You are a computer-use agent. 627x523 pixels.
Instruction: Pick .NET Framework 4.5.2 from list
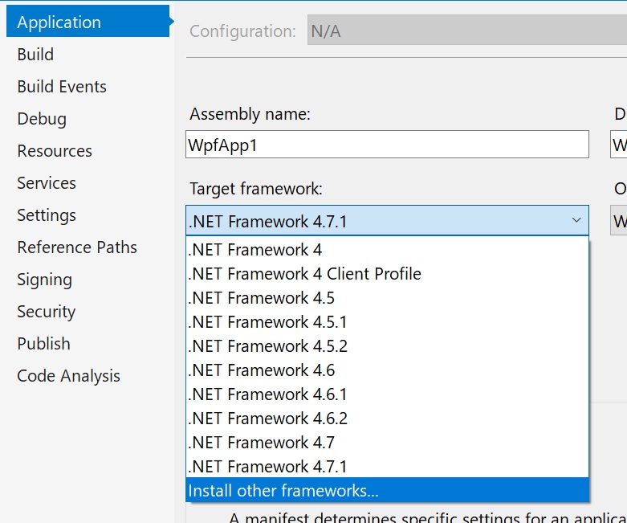(387, 345)
